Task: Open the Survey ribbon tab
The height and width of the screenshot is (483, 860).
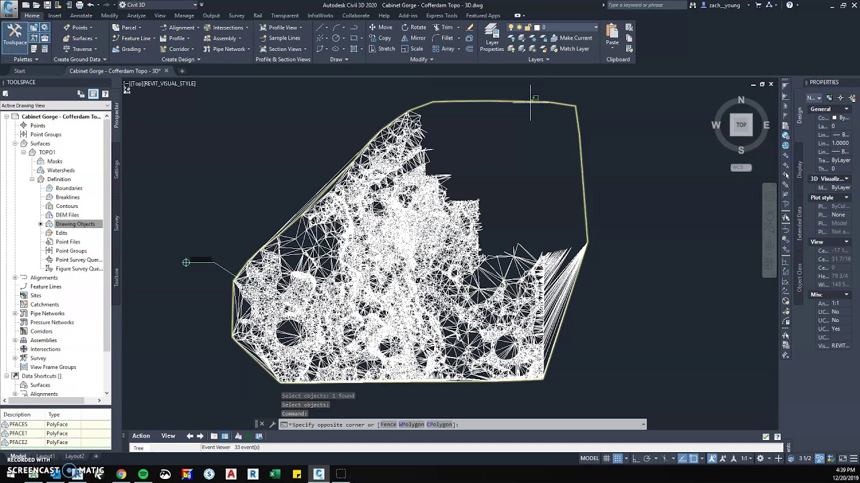Action: coord(236,15)
